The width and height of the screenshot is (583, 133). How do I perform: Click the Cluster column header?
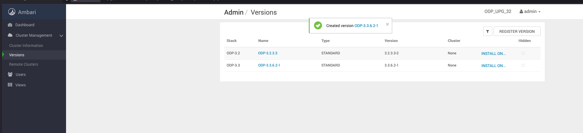[454, 41]
